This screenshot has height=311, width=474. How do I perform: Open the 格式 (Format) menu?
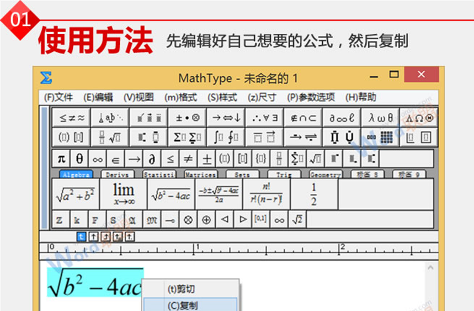(181, 97)
